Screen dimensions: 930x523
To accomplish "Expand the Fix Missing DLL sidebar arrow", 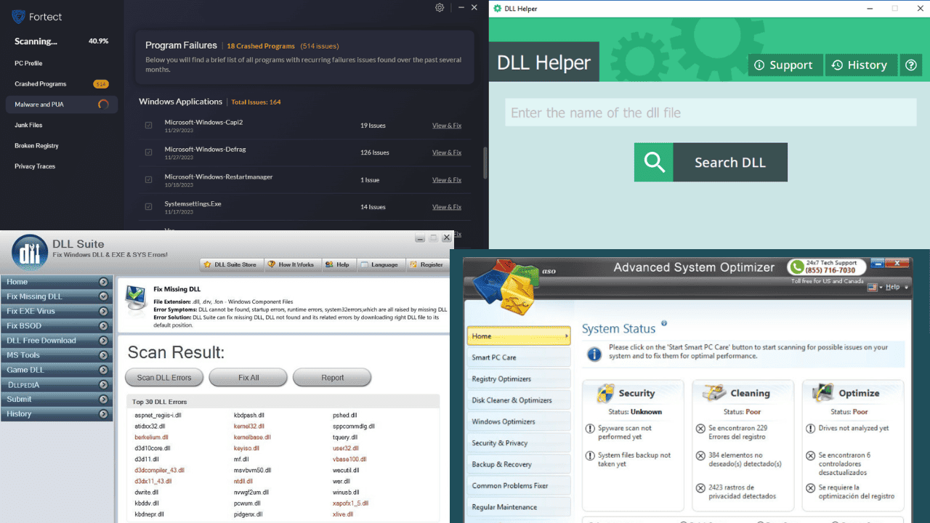I will pyautogui.click(x=103, y=296).
